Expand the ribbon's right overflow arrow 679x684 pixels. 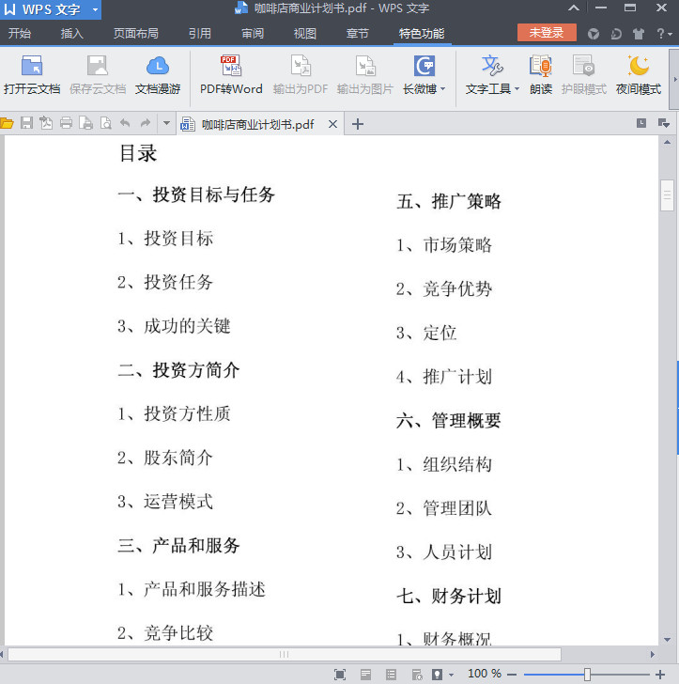(674, 79)
